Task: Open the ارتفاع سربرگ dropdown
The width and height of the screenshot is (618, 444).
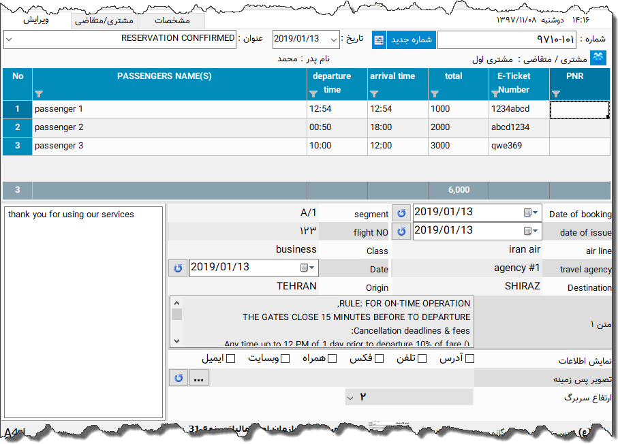Action: click(x=350, y=397)
